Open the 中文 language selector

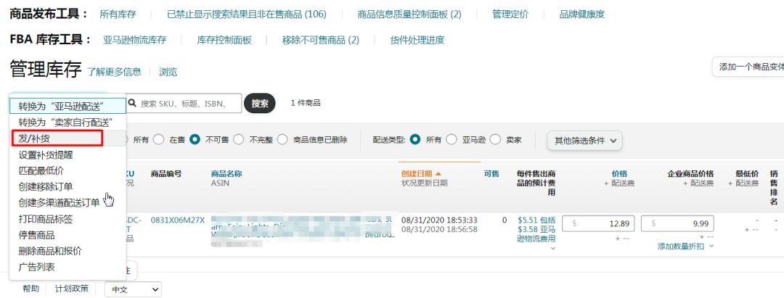[133, 289]
